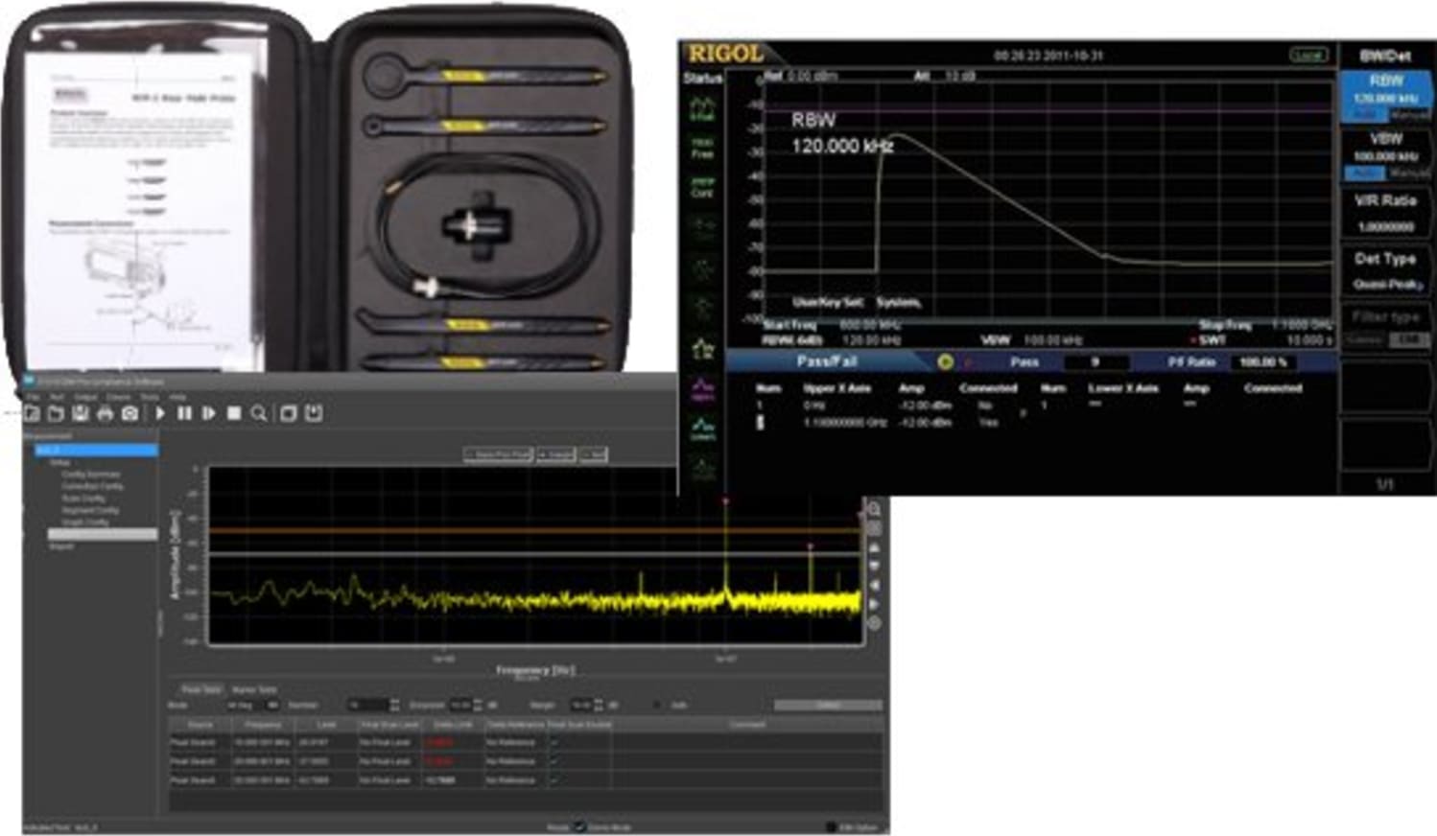The image size is (1437, 836).
Task: Click the pan up arrow beside graph
Action: click(874, 547)
